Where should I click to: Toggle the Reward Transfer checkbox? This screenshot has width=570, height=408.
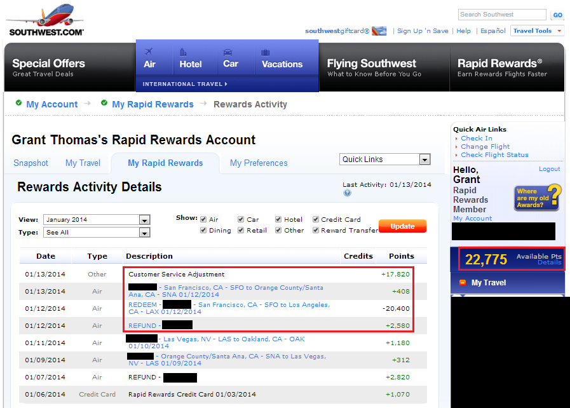316,230
